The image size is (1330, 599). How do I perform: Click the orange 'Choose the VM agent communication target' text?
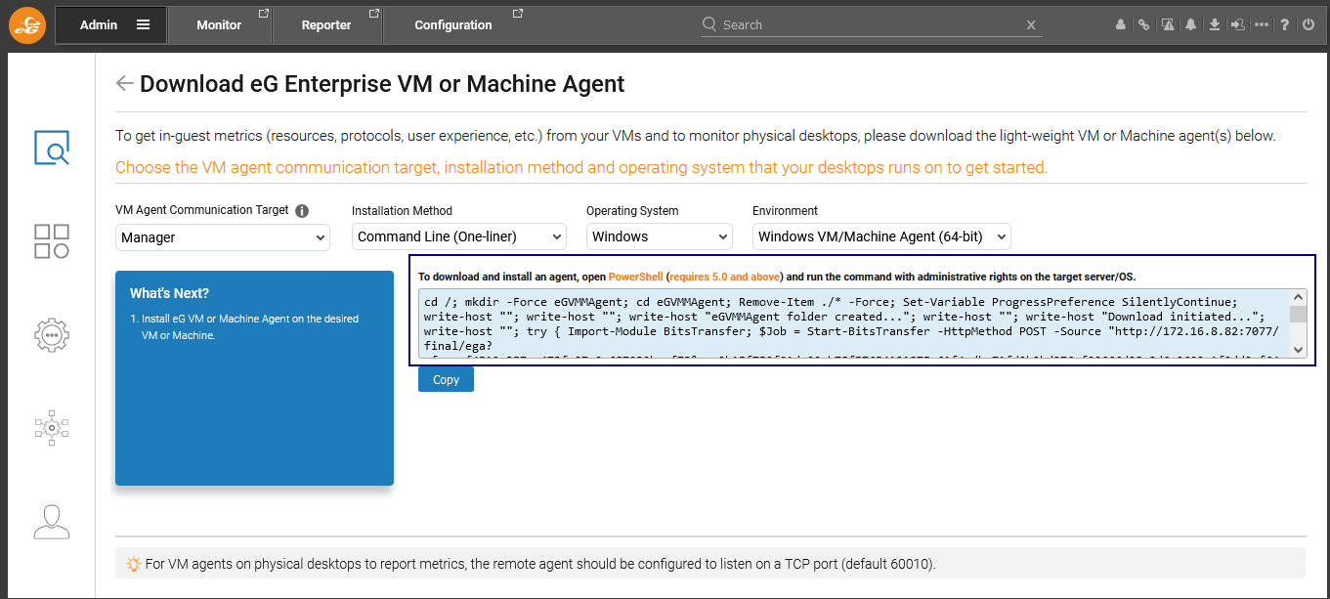[x=581, y=167]
